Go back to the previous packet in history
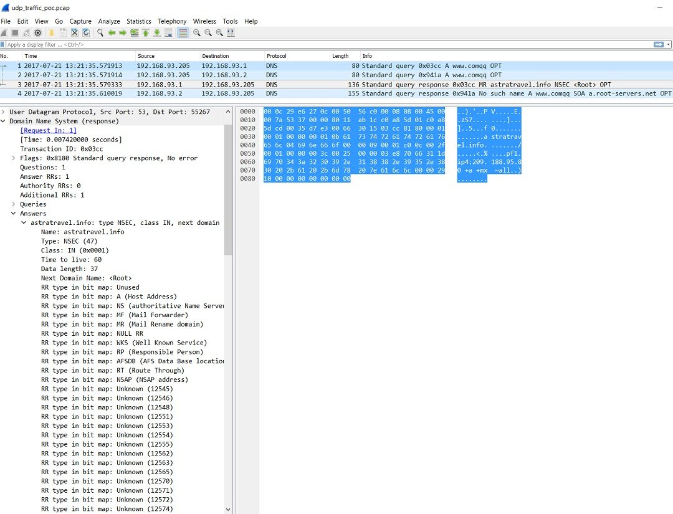The height and width of the screenshot is (514, 673). (x=112, y=32)
